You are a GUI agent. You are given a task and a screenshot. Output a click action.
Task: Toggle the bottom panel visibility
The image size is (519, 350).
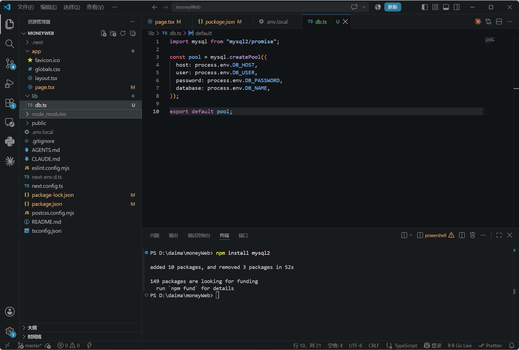446,7
